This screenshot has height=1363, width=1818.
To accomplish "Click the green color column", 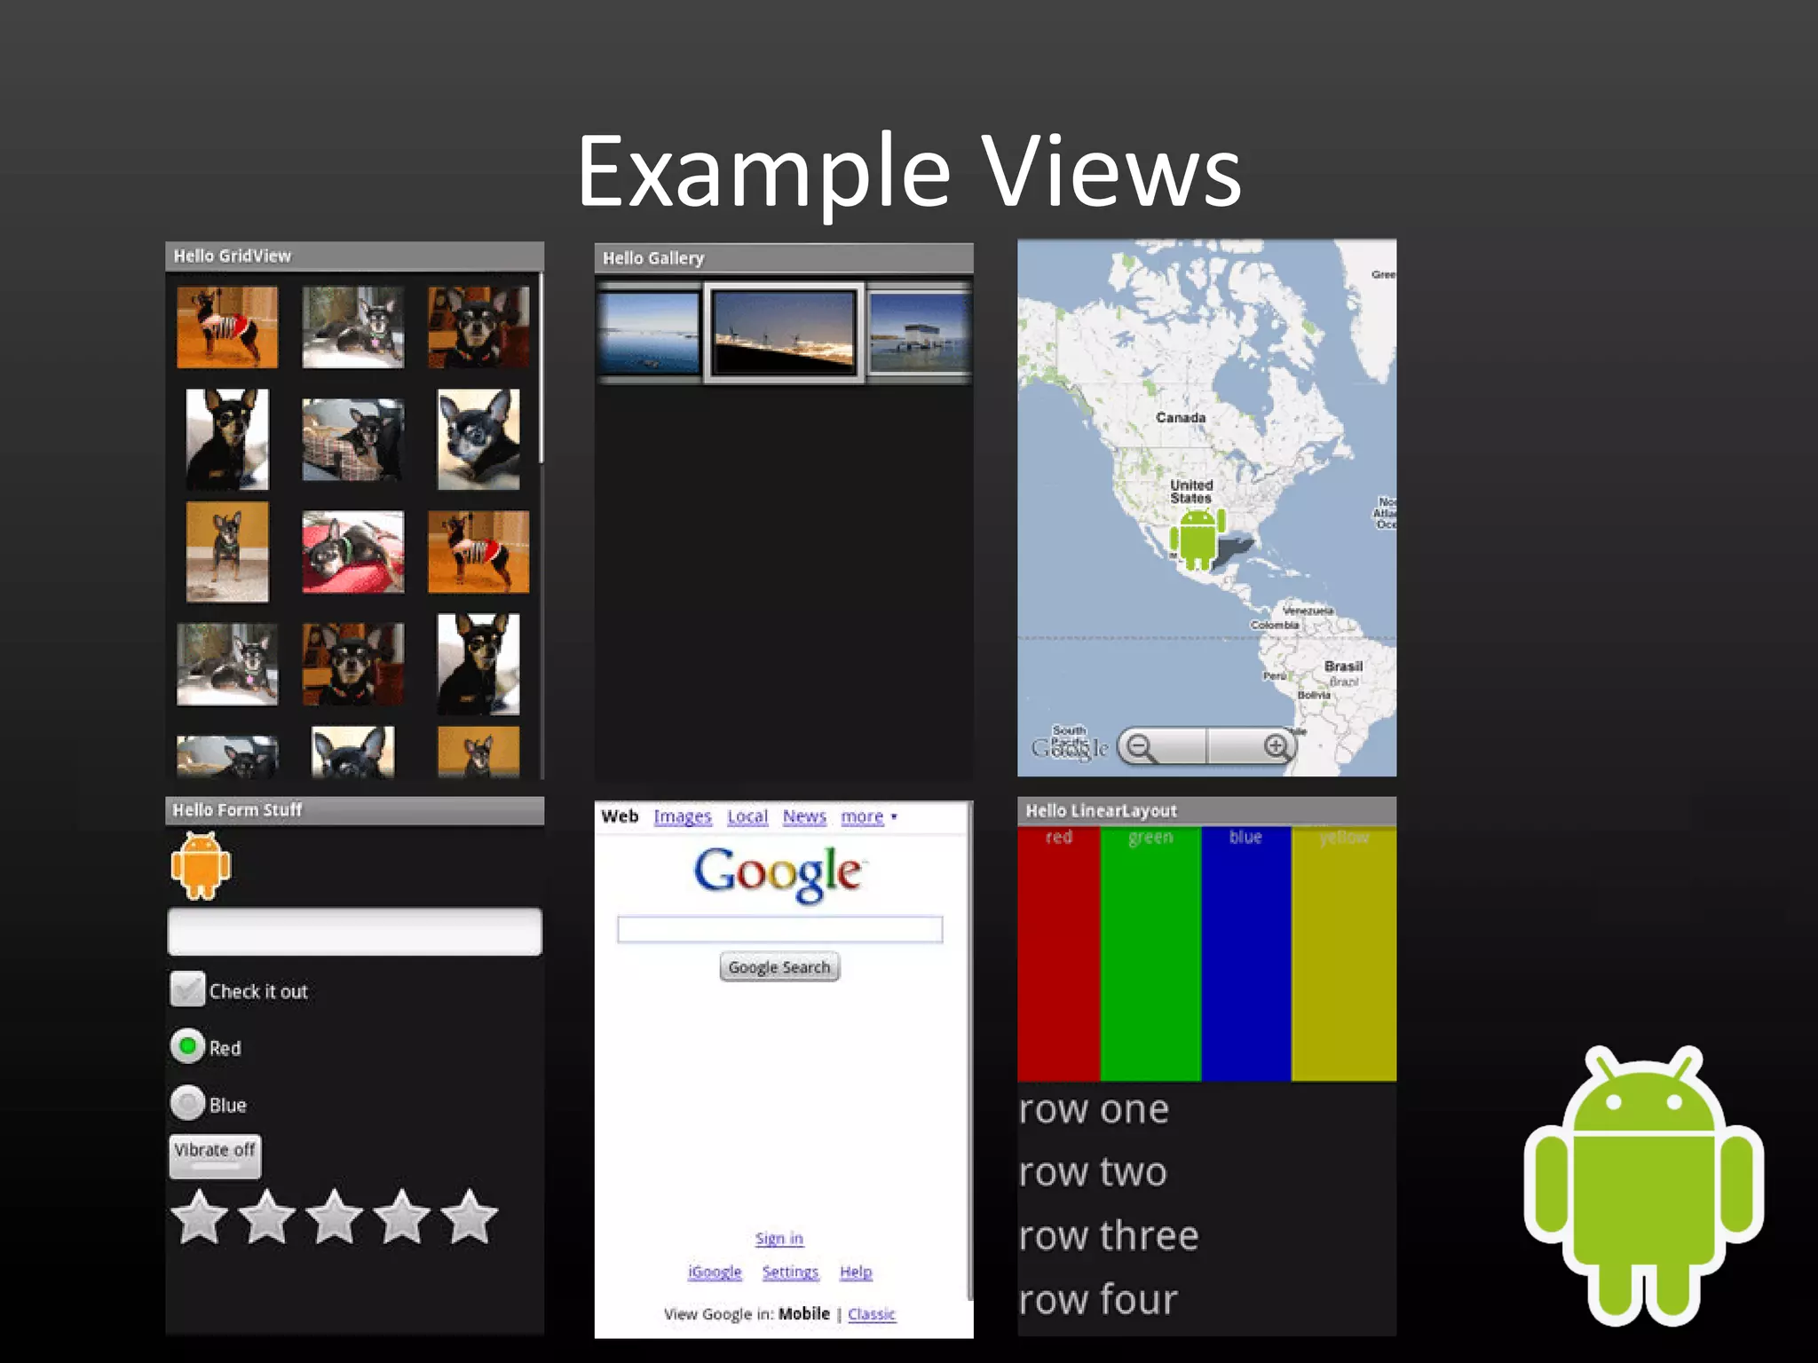I will pyautogui.click(x=1150, y=954).
